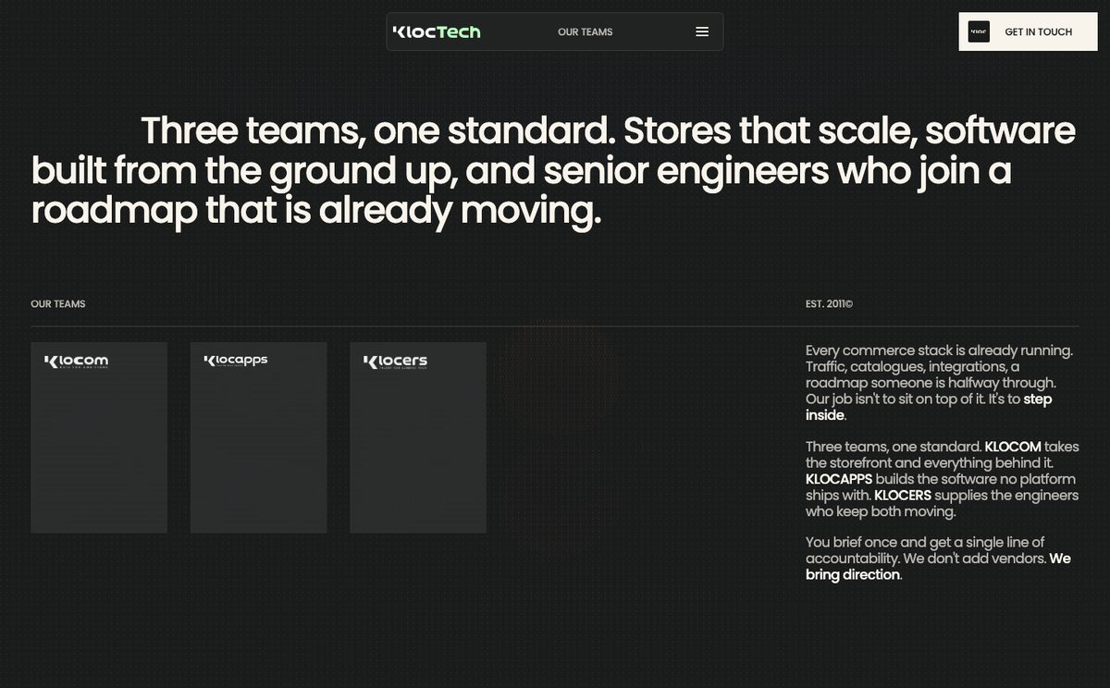Click the GET IN TOUCH button
This screenshot has height=688, width=1110.
click(1028, 31)
